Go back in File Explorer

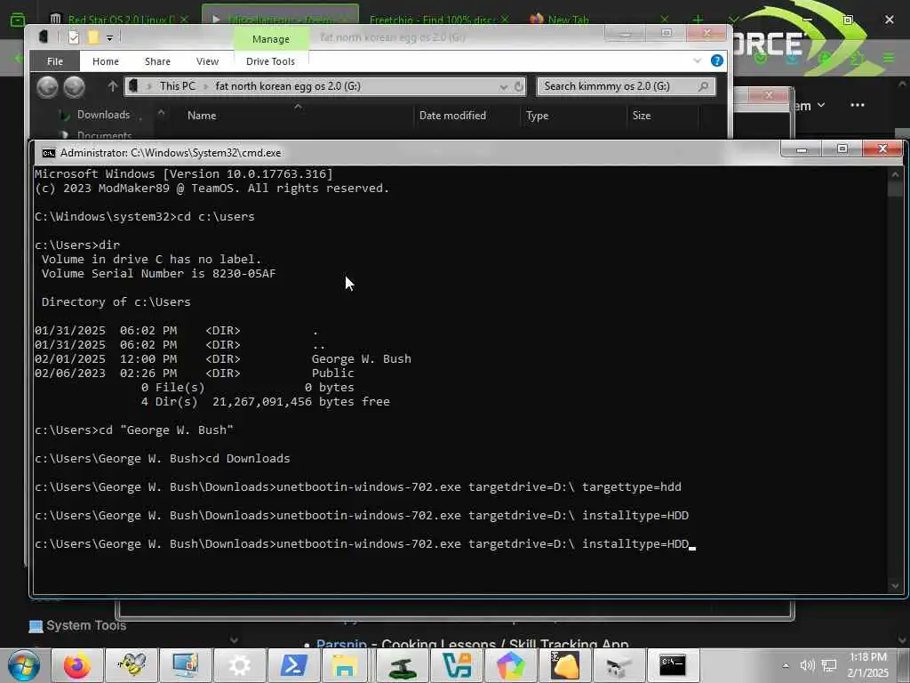pyautogui.click(x=48, y=87)
